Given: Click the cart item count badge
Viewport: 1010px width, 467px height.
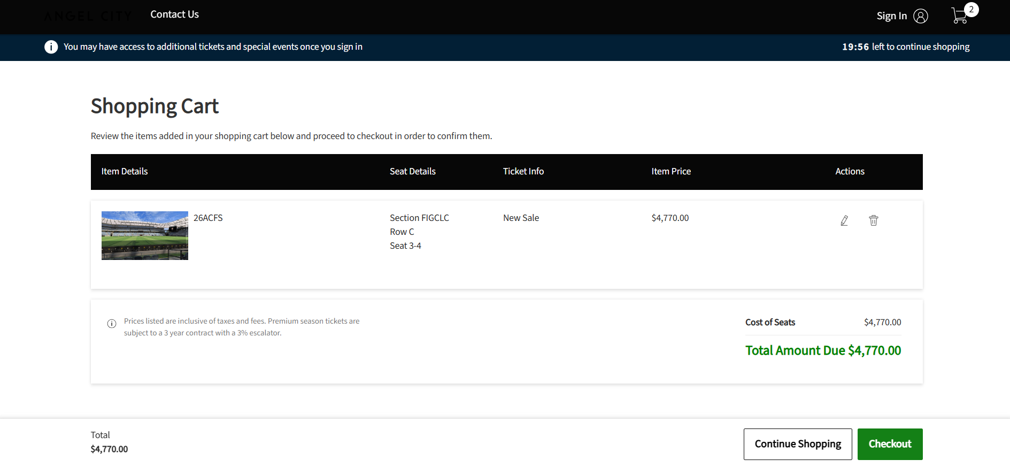Looking at the screenshot, I should pos(971,10).
